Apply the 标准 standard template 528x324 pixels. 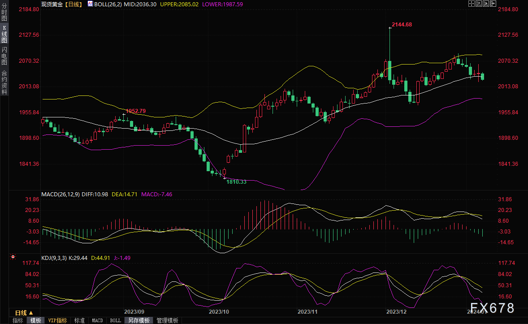tap(79, 320)
